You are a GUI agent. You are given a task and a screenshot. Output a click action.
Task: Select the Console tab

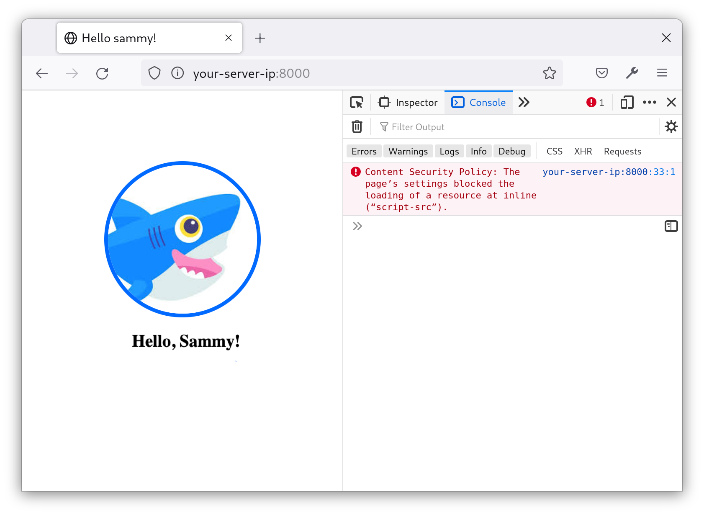(478, 103)
